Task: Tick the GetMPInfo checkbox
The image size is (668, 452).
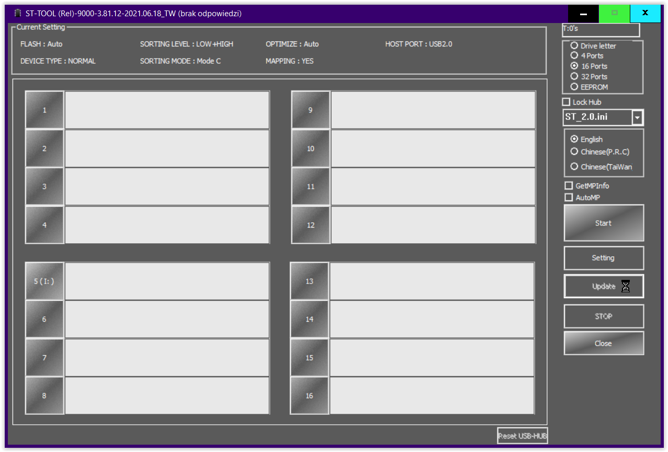Action: click(569, 186)
